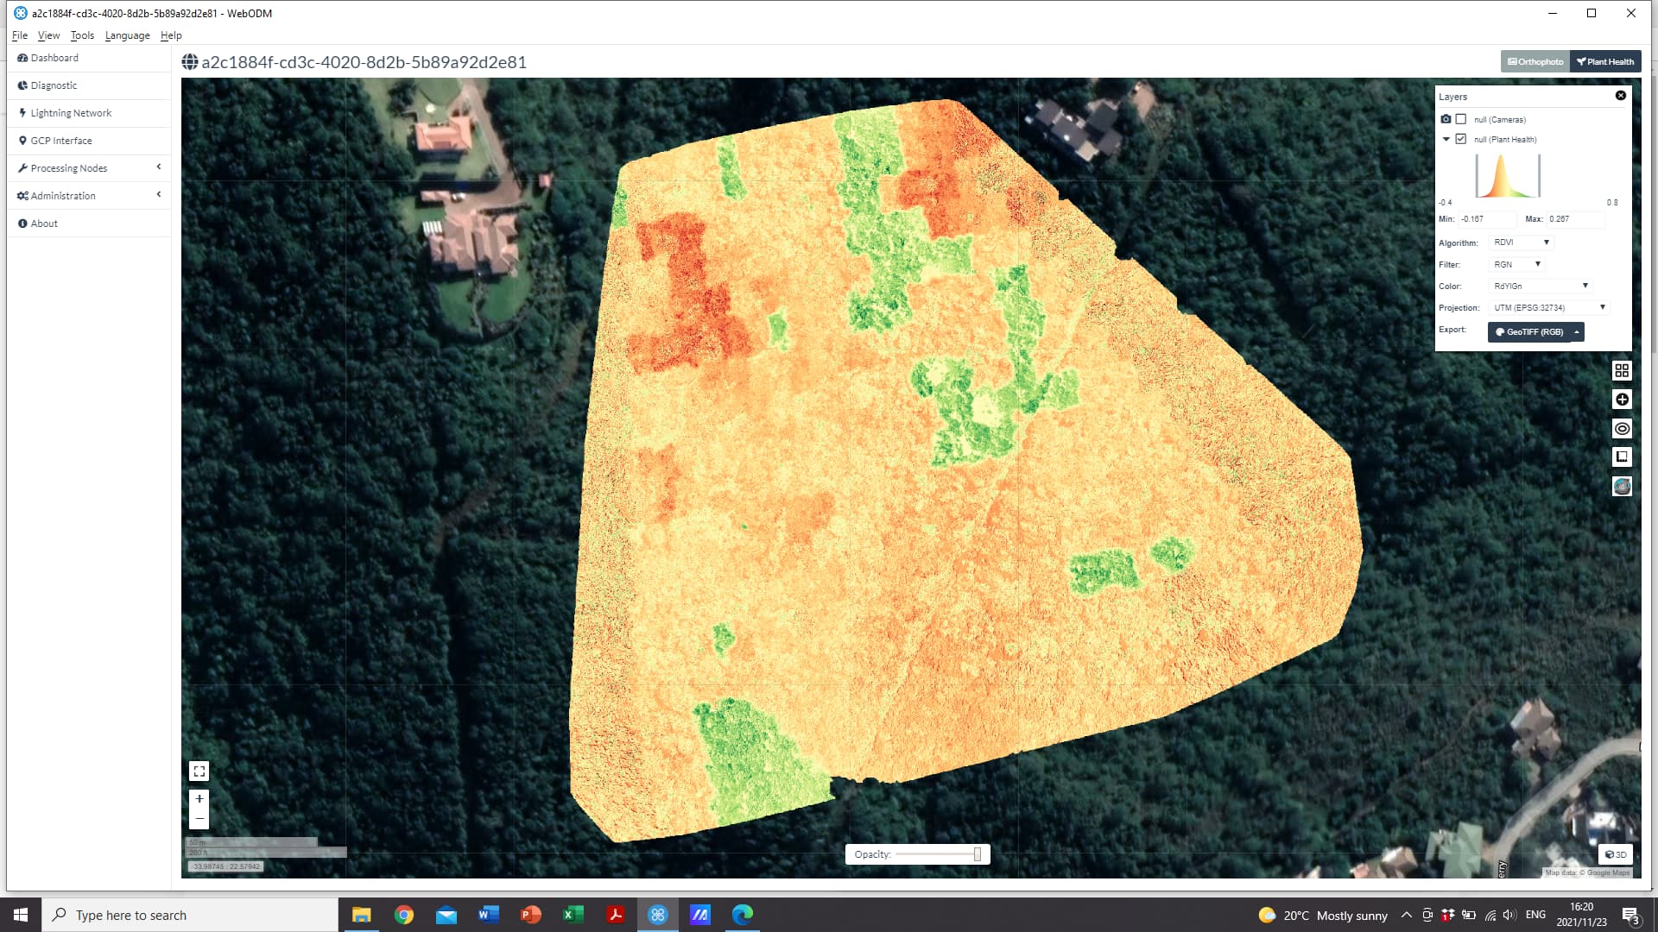Open the Tools menu
The image size is (1658, 932).
click(82, 35)
